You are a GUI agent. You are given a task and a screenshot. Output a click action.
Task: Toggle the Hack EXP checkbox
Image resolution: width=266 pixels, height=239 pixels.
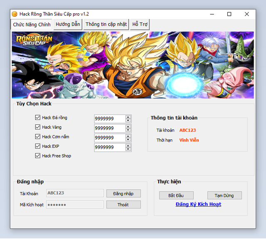click(x=38, y=146)
